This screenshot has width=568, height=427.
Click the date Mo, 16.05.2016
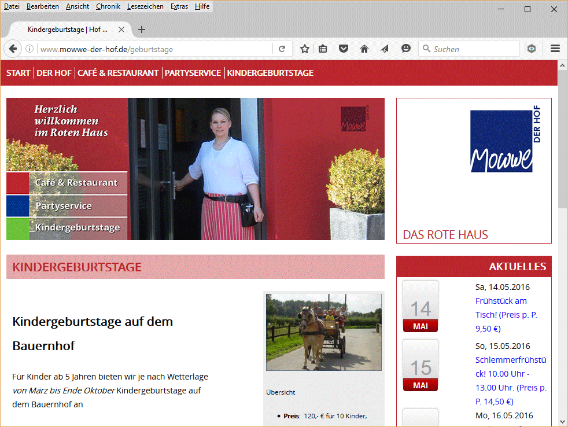coord(504,416)
